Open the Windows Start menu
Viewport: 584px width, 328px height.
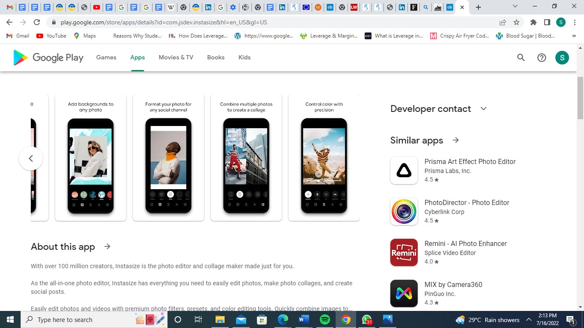click(10, 319)
